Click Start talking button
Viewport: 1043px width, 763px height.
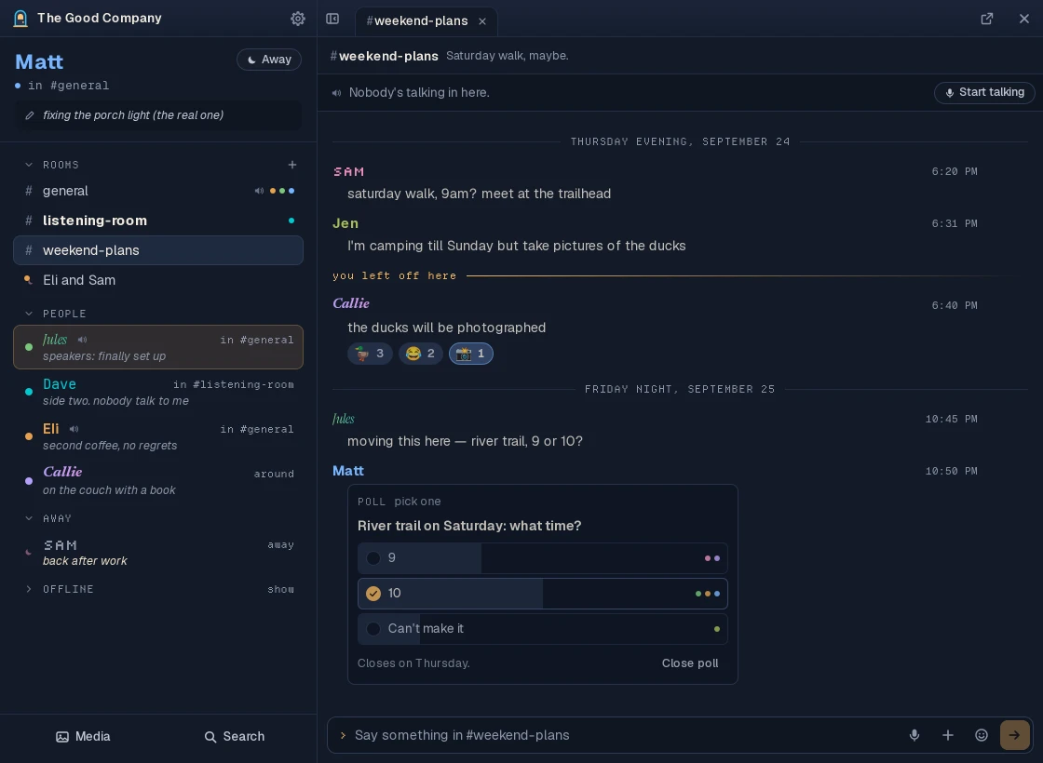coord(984,92)
